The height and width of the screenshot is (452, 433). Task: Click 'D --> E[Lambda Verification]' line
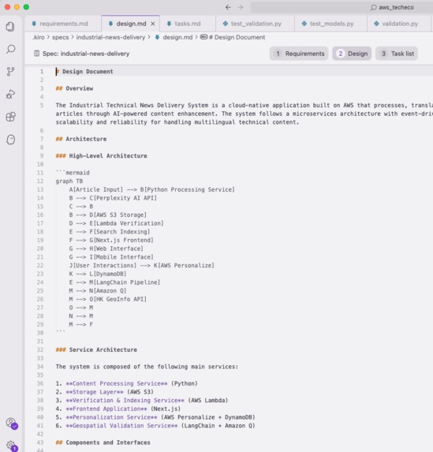116,223
